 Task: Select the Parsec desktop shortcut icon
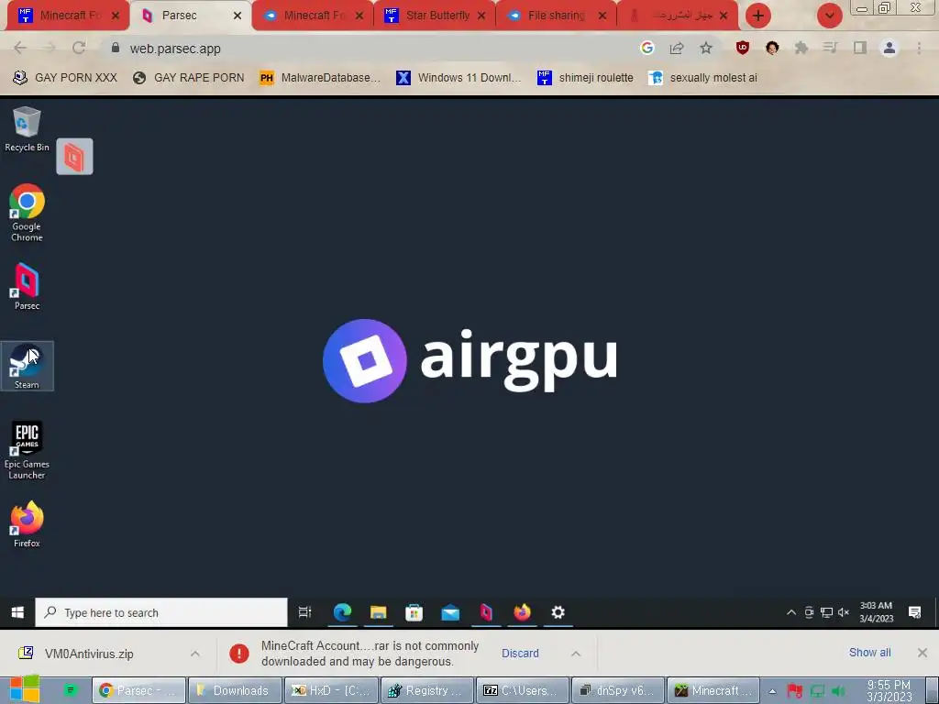[x=27, y=286]
